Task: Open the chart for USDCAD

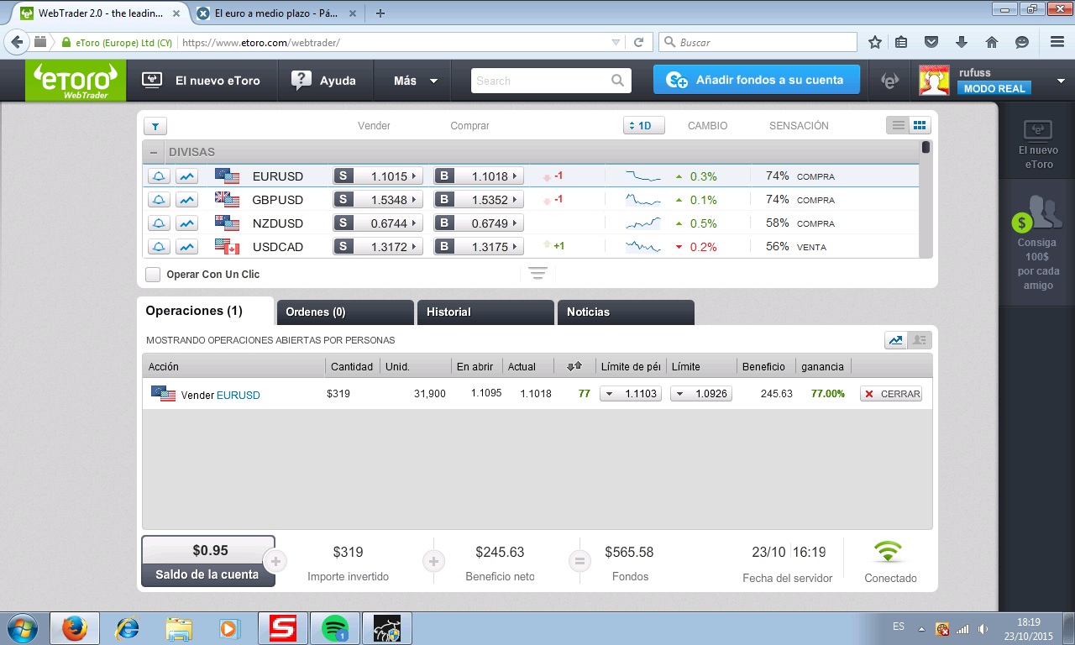Action: 187,247
